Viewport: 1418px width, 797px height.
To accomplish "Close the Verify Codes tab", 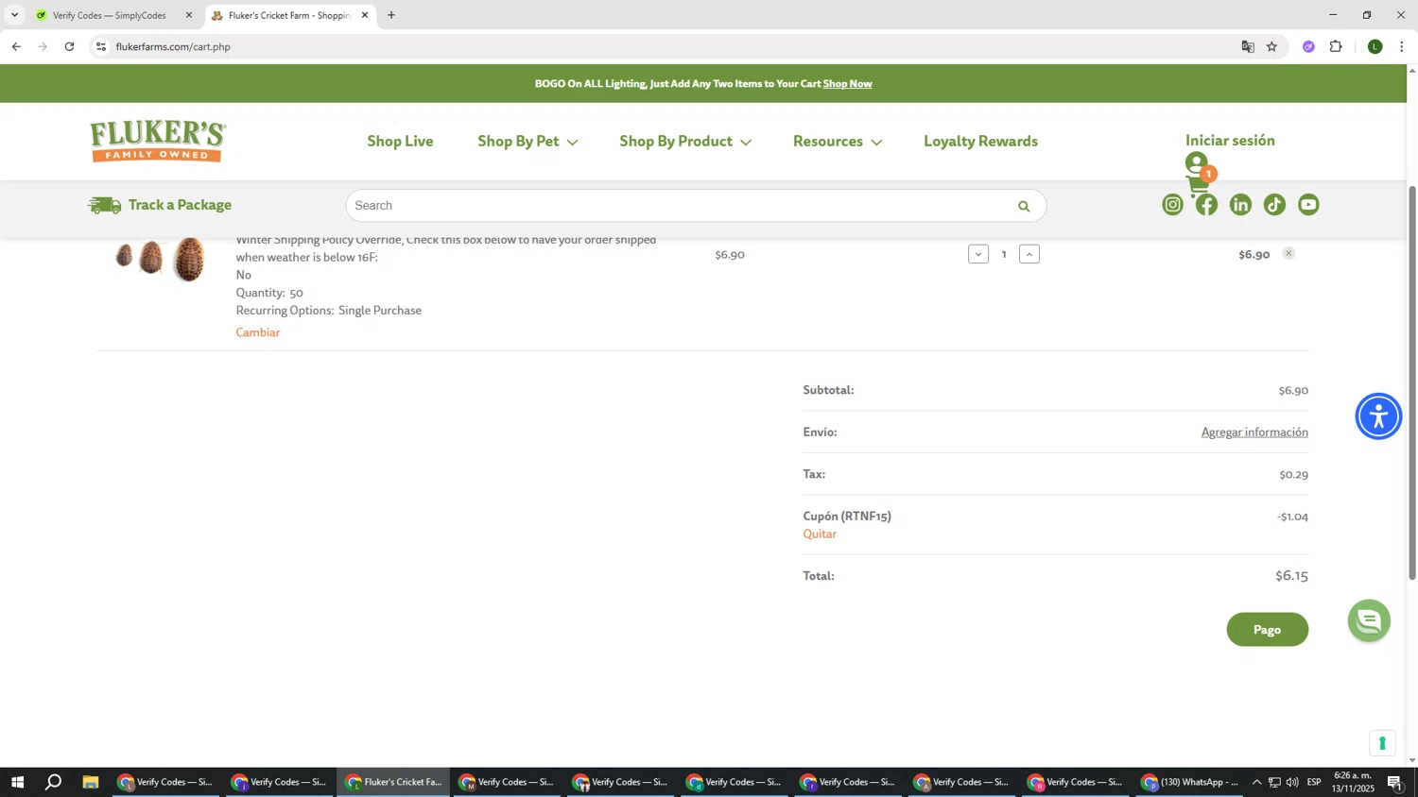I will click(x=189, y=15).
